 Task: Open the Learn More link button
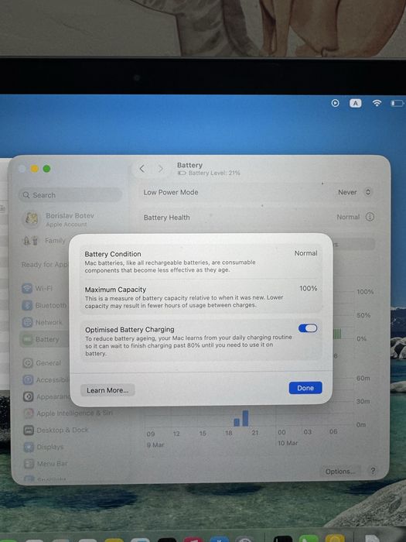click(107, 390)
